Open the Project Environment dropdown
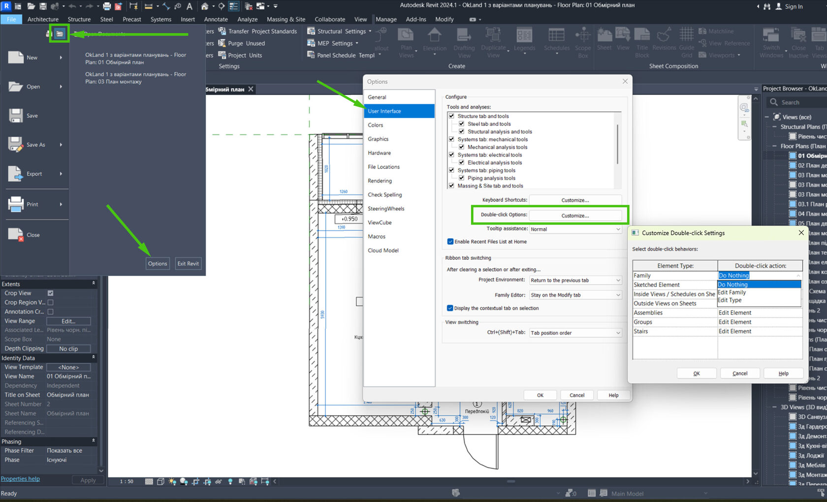This screenshot has width=827, height=502. click(575, 281)
